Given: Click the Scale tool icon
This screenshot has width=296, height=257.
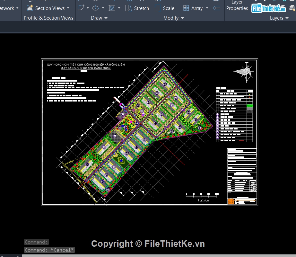Looking at the screenshot, I should pyautogui.click(x=158, y=8).
